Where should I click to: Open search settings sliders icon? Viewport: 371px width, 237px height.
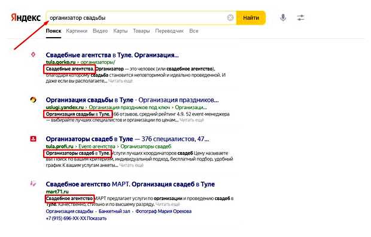point(300,17)
